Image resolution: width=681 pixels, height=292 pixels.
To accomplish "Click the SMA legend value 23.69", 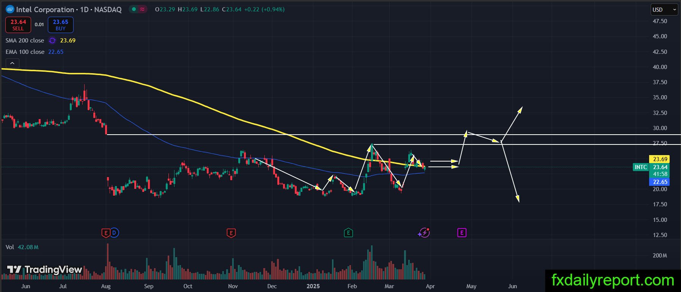I will [x=68, y=41].
